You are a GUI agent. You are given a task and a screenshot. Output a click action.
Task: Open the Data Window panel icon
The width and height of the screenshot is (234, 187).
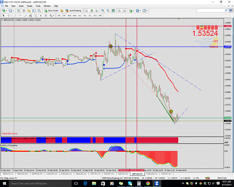24,10
